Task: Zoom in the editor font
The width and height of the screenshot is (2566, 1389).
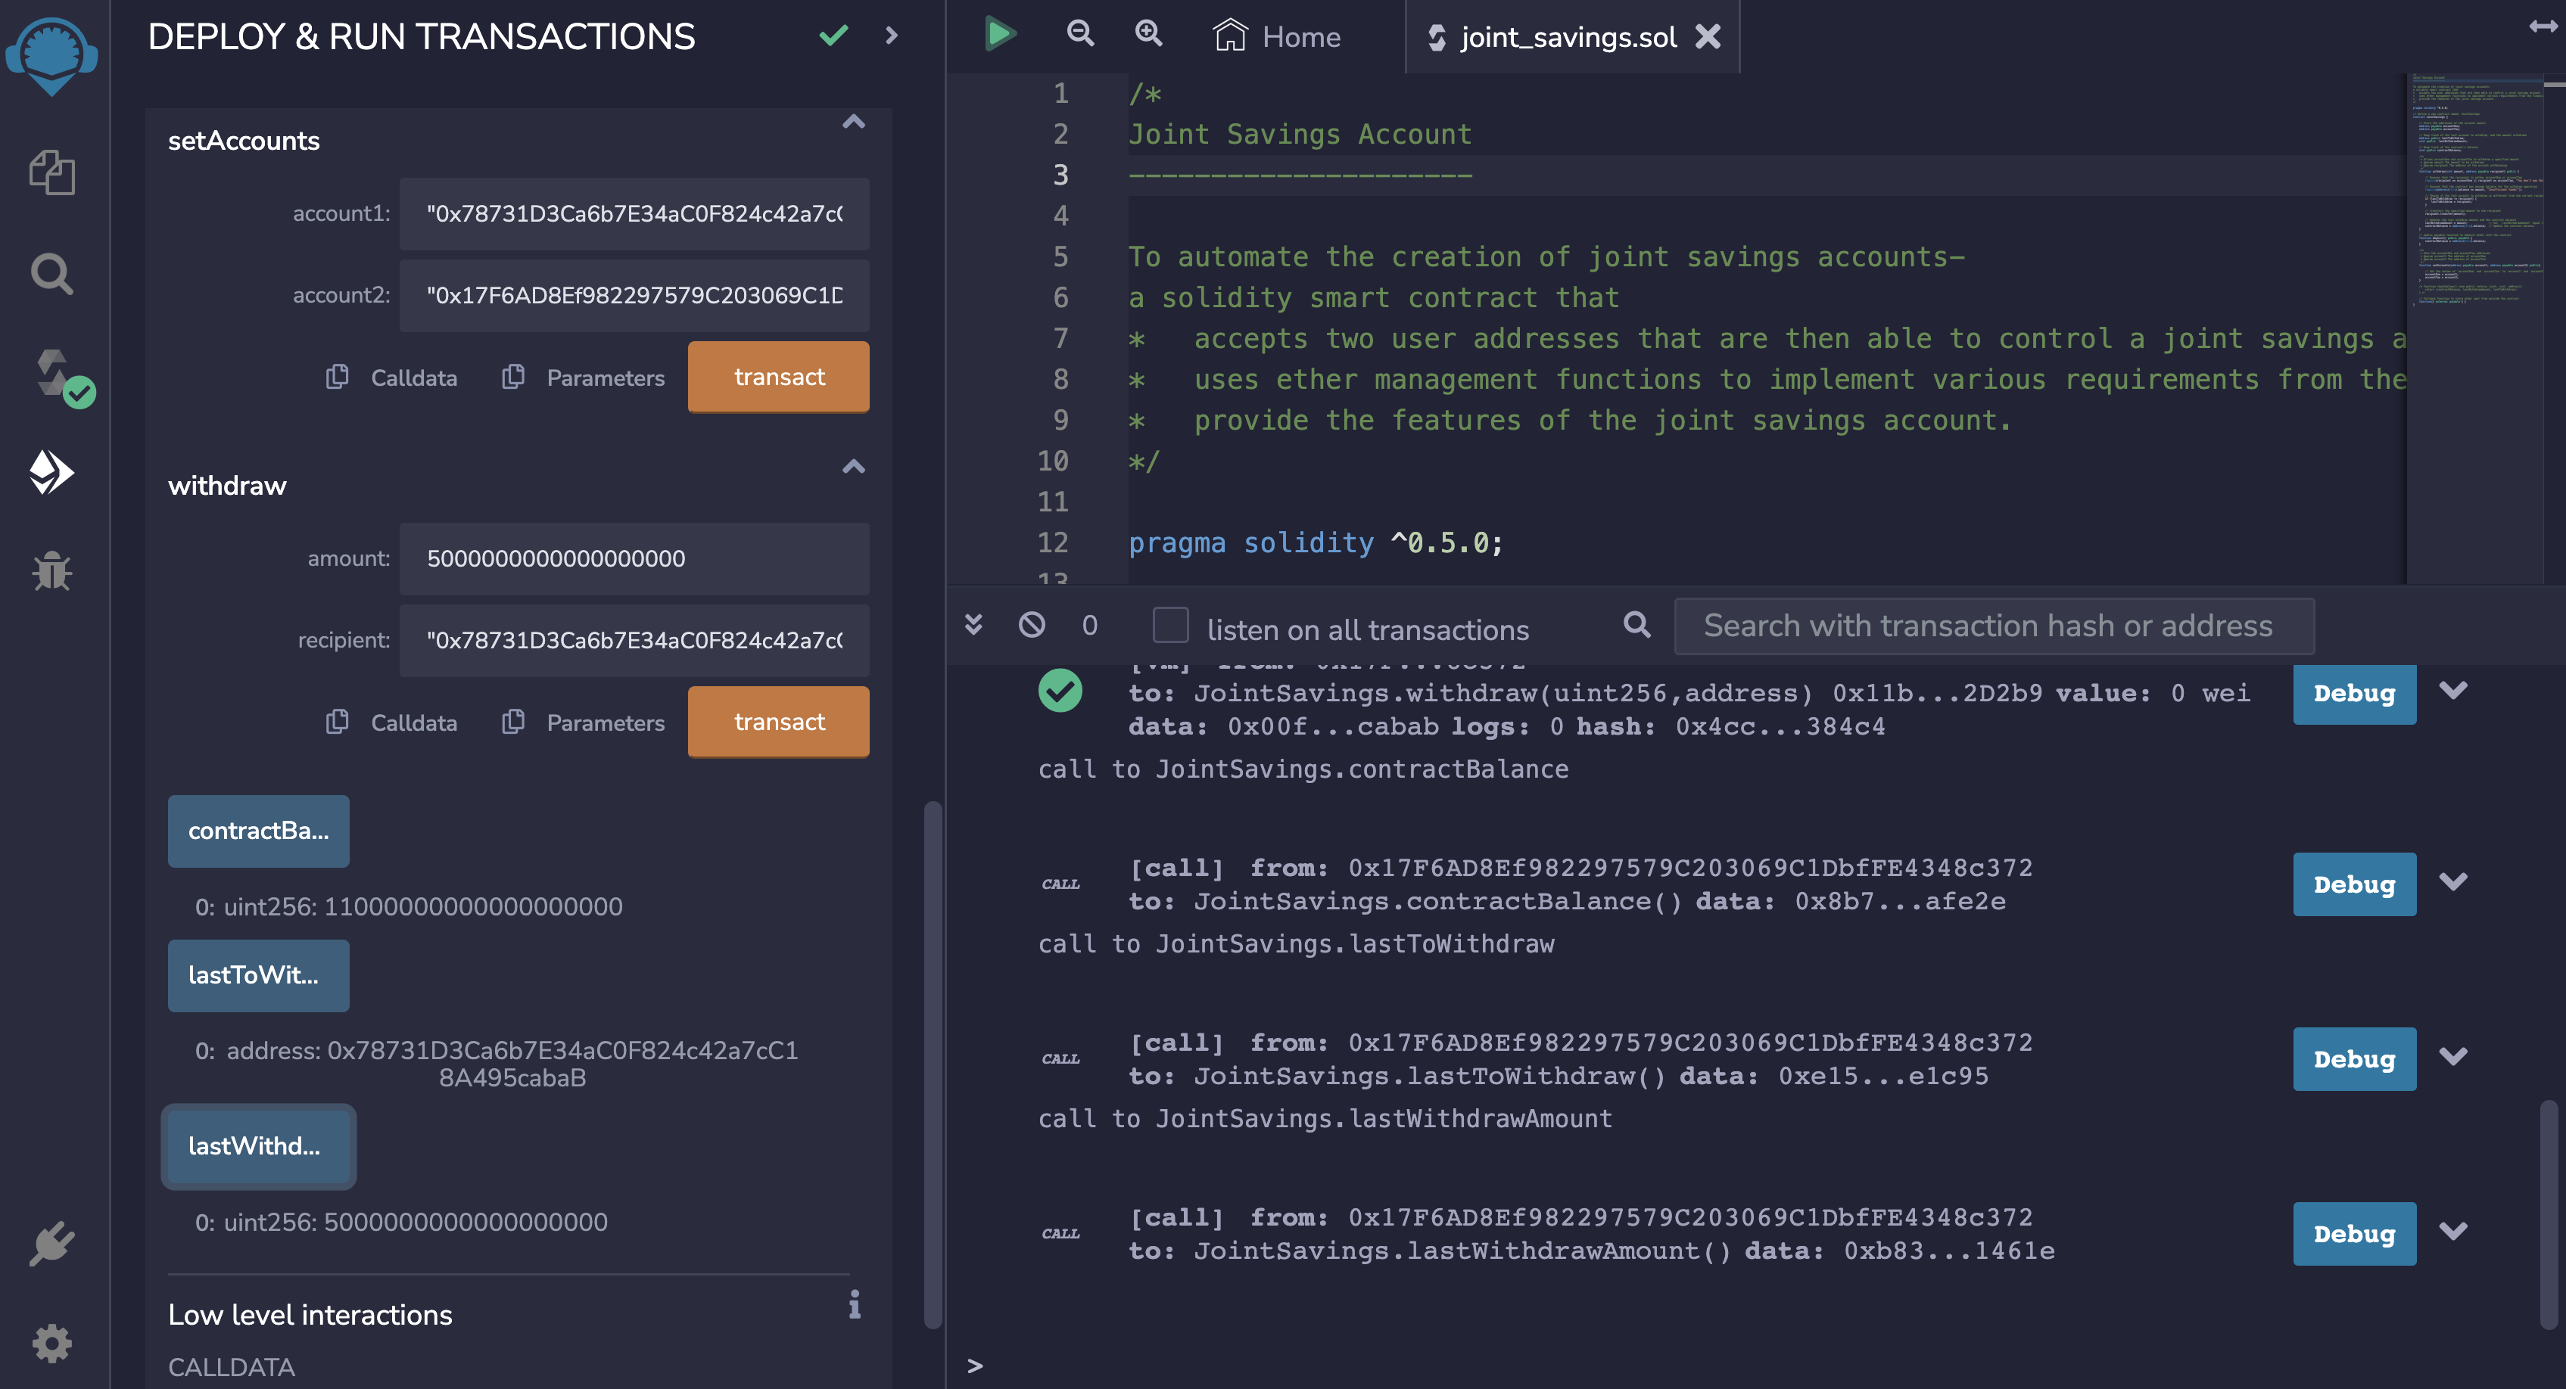Action: (x=1148, y=34)
